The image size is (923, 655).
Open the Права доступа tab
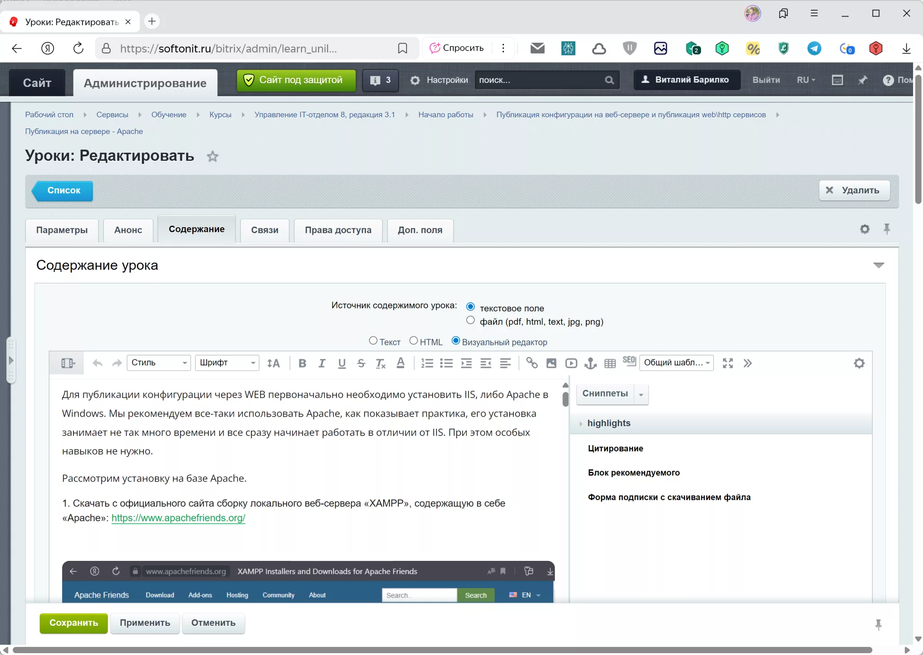coord(338,230)
